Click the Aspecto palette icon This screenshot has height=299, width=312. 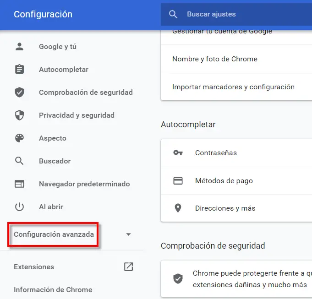[19, 138]
